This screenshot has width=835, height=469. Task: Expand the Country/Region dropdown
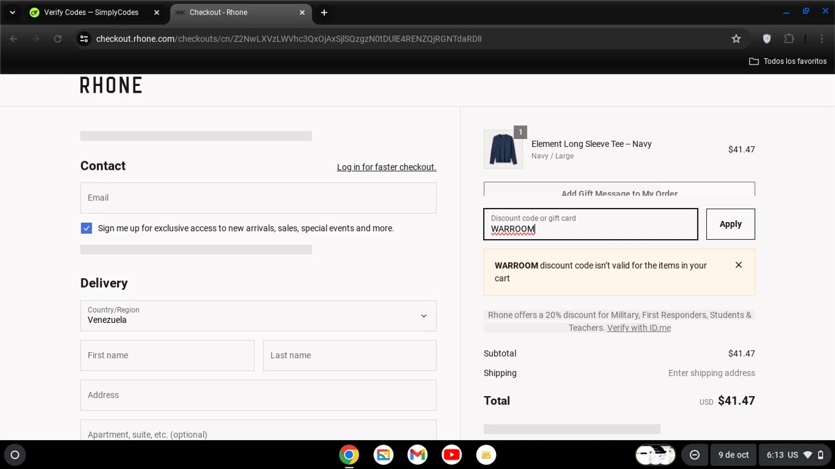click(258, 316)
